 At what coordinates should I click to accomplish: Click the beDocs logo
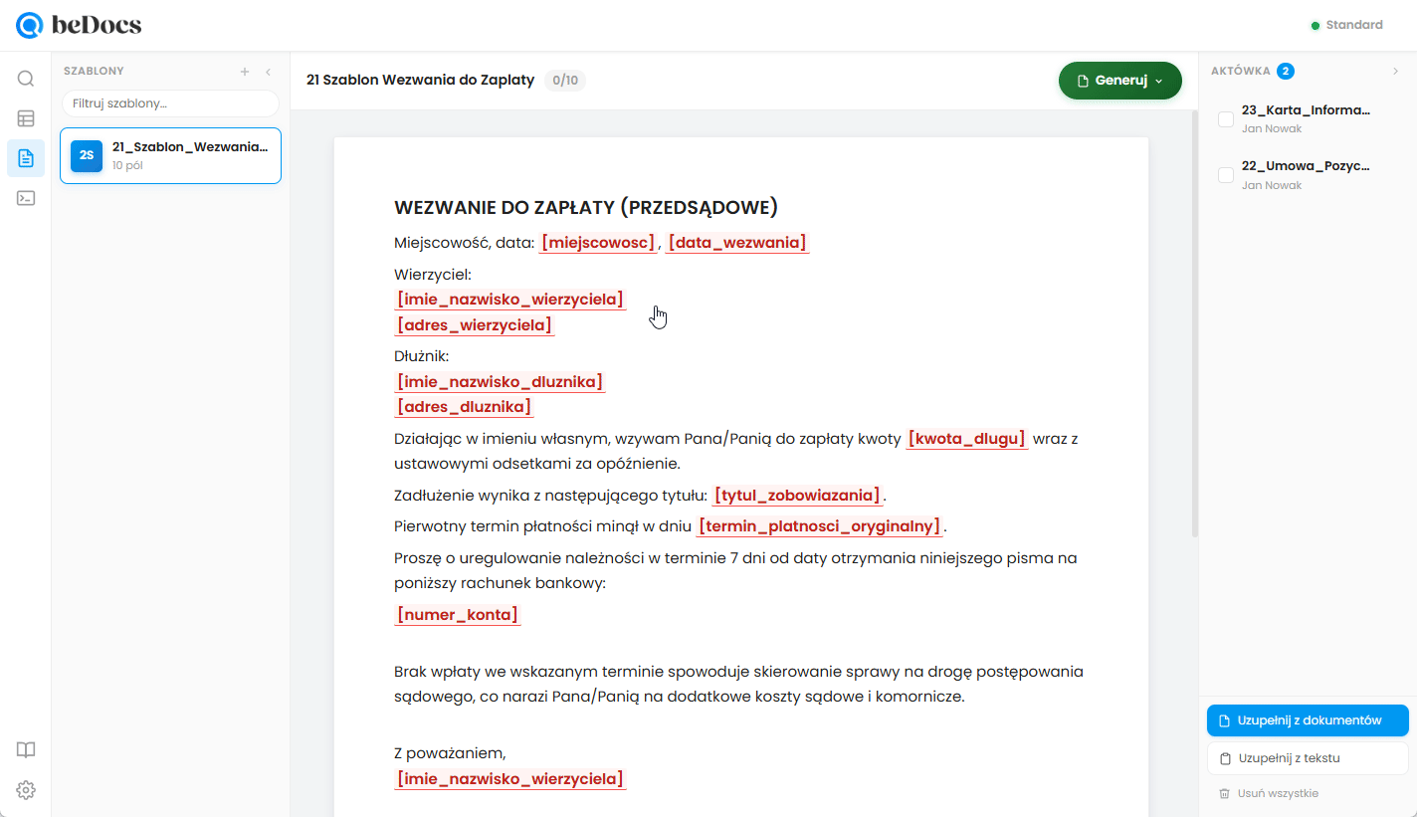[x=80, y=25]
